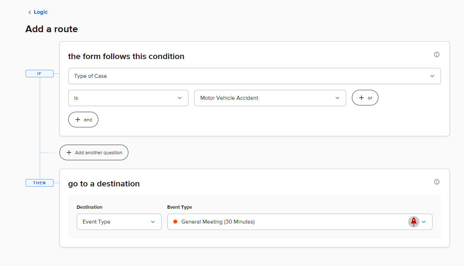
Task: Click the chevron arrow in Type of Case field
Action: (432, 76)
